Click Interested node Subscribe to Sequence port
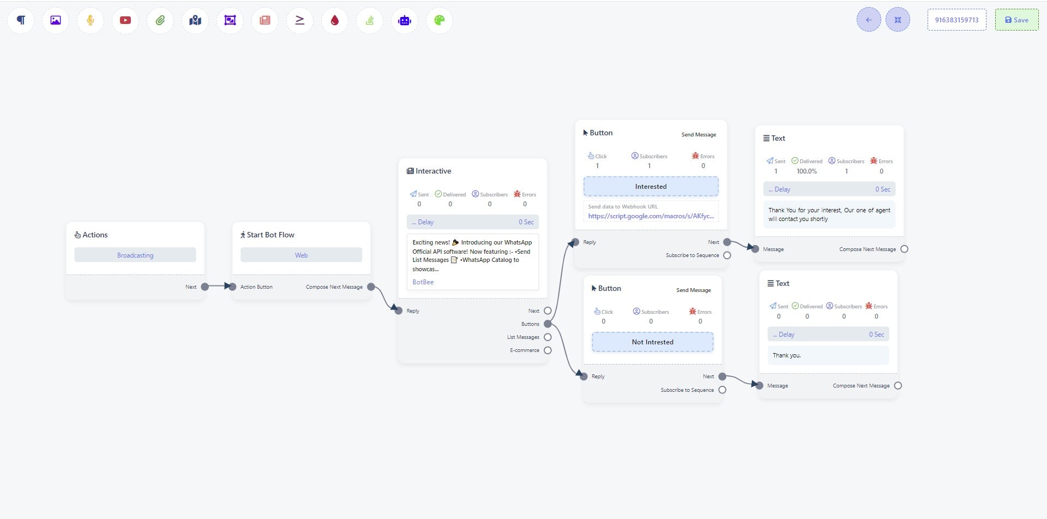The image size is (1047, 519). (727, 255)
